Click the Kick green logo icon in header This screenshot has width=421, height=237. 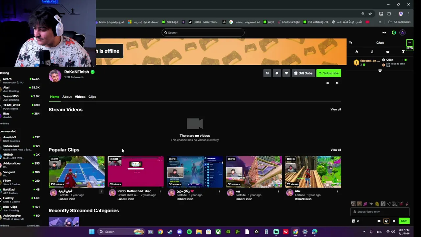[x=394, y=33]
